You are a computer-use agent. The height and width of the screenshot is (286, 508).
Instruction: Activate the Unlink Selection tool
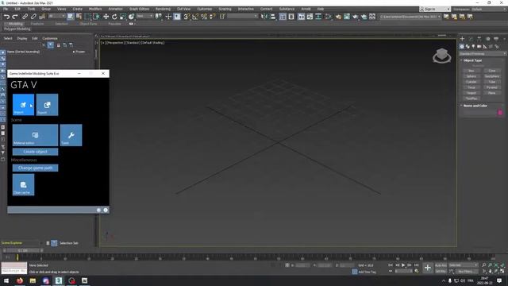point(33,17)
